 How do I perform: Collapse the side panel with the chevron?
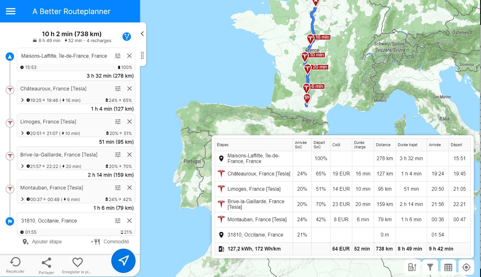coord(142,34)
